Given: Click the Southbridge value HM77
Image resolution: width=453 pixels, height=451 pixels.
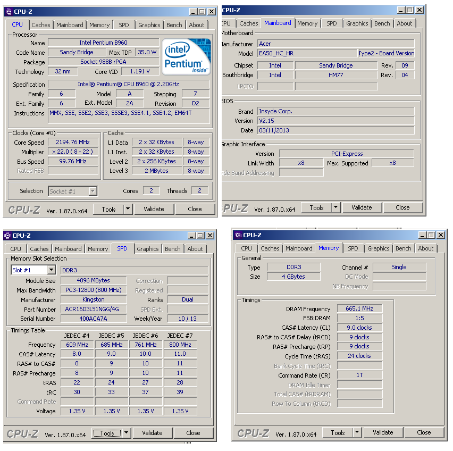Looking at the screenshot, I should (x=336, y=75).
